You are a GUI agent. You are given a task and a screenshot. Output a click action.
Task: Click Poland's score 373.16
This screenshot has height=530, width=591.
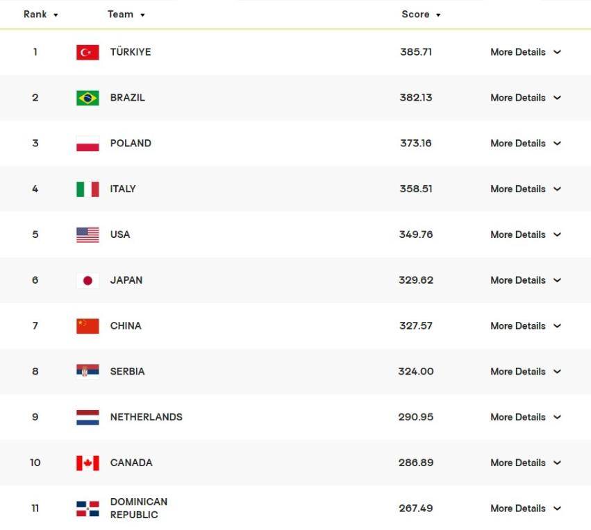(x=416, y=144)
